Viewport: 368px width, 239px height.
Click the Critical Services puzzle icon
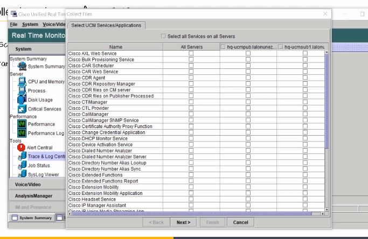point(22,109)
